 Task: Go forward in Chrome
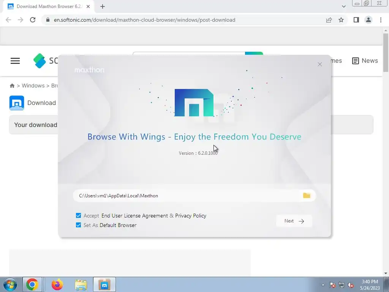pyautogui.click(x=21, y=20)
